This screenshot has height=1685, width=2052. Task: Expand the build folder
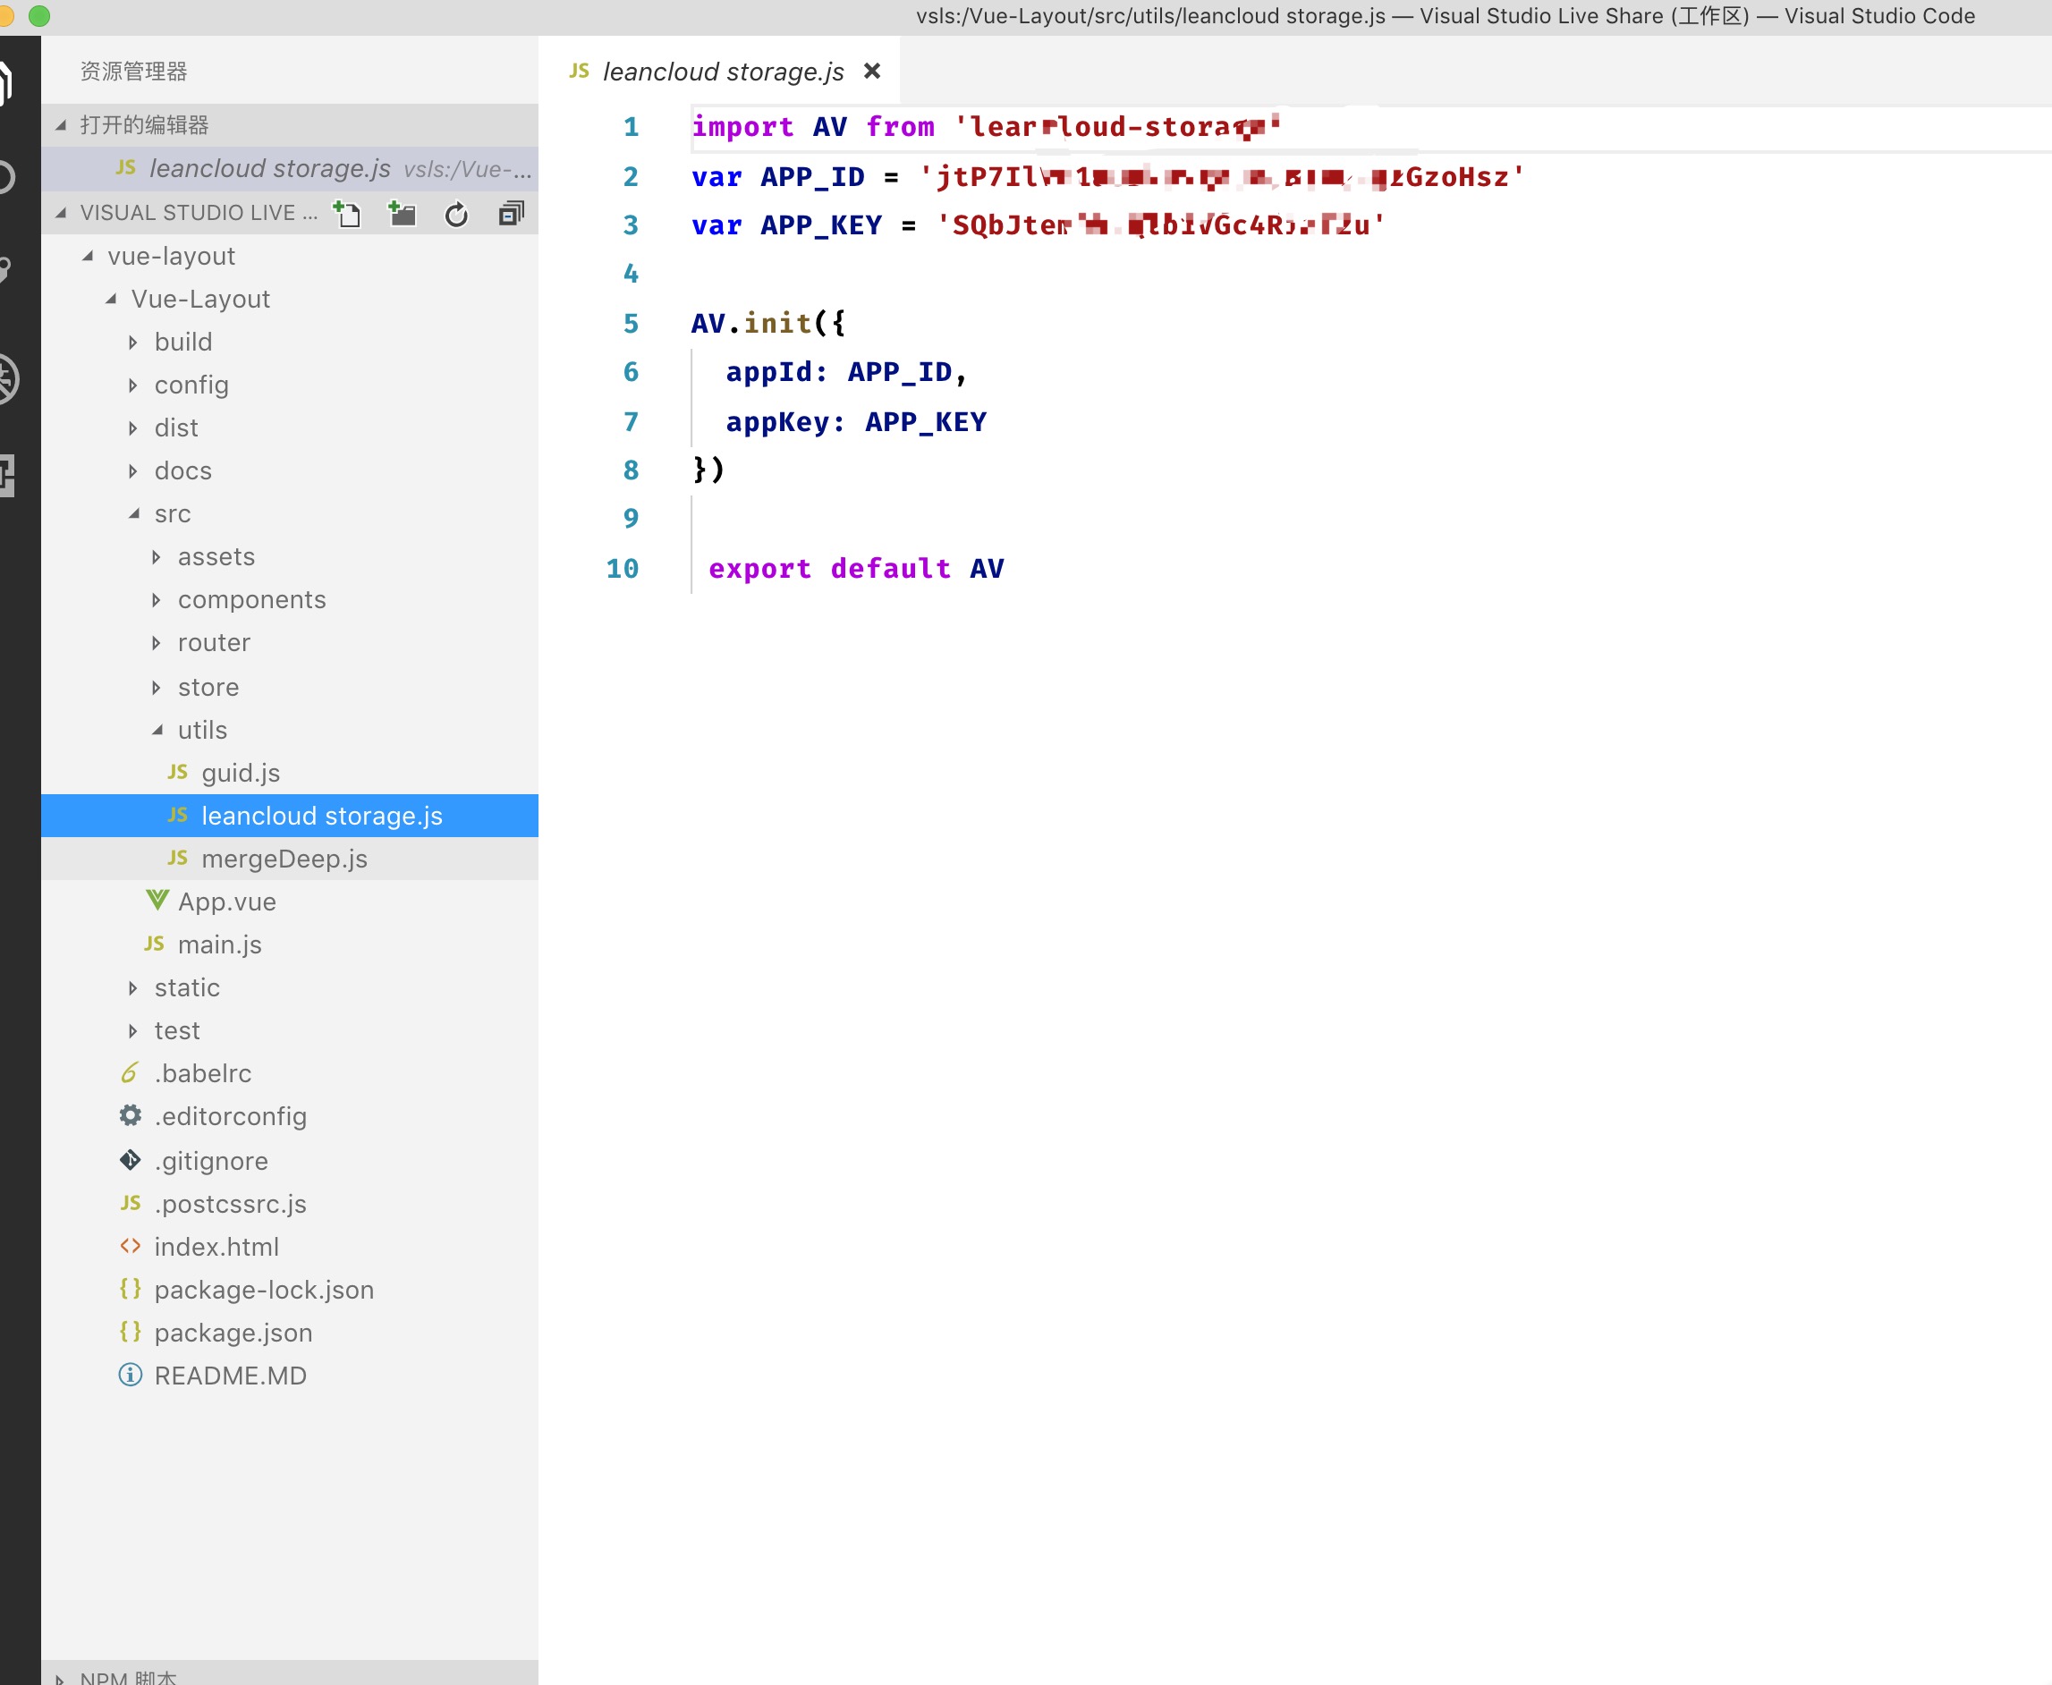(x=182, y=342)
